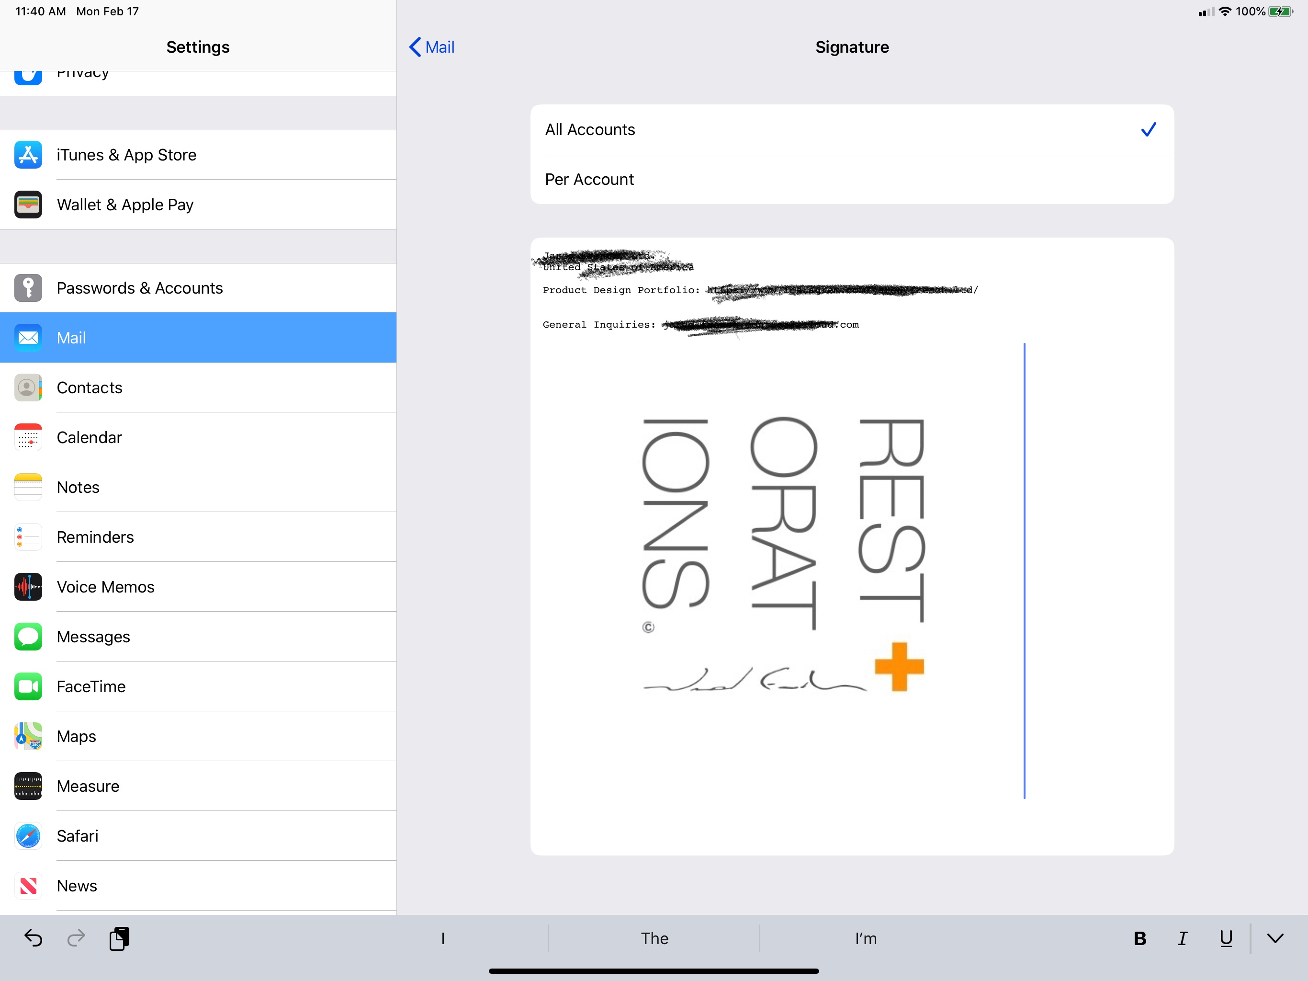Toggle italic formatting in keyboard bar
The image size is (1308, 981).
click(x=1182, y=938)
